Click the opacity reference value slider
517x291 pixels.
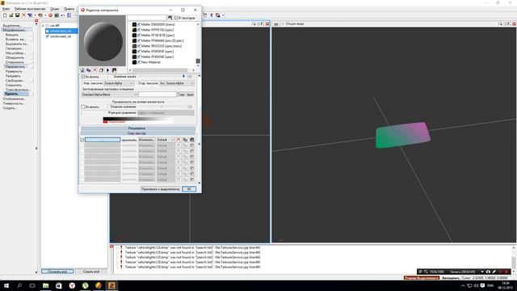162,107
